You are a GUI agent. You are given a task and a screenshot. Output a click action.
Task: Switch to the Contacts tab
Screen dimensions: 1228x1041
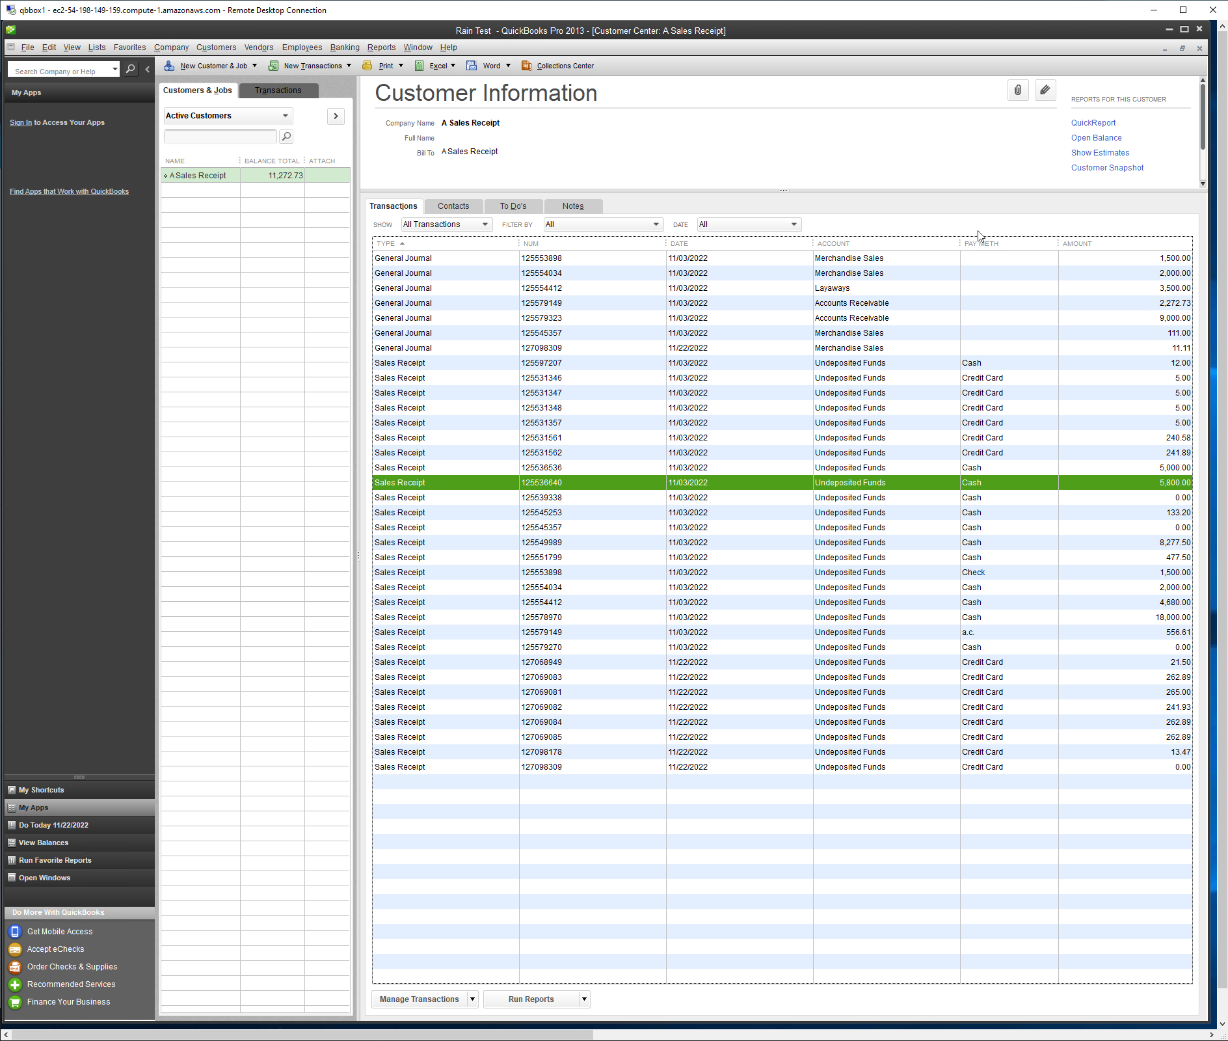pos(453,206)
